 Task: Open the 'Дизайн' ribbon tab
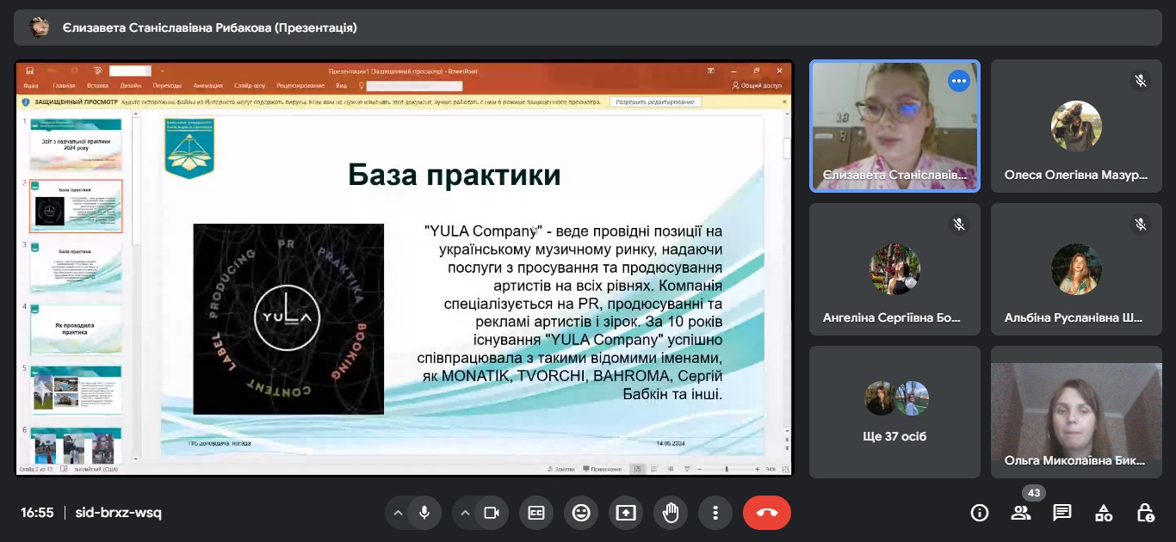[x=131, y=86]
